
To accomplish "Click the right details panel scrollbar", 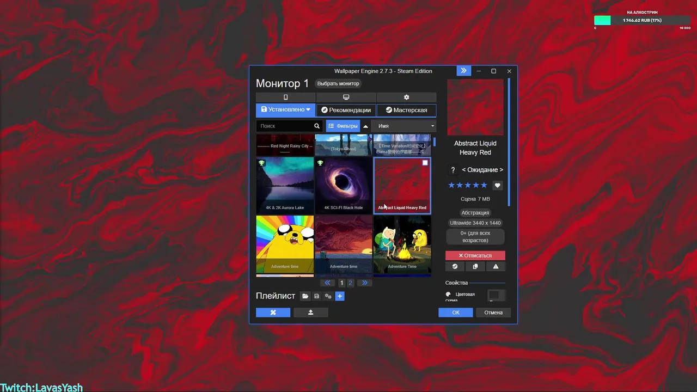I will pyautogui.click(x=509, y=142).
